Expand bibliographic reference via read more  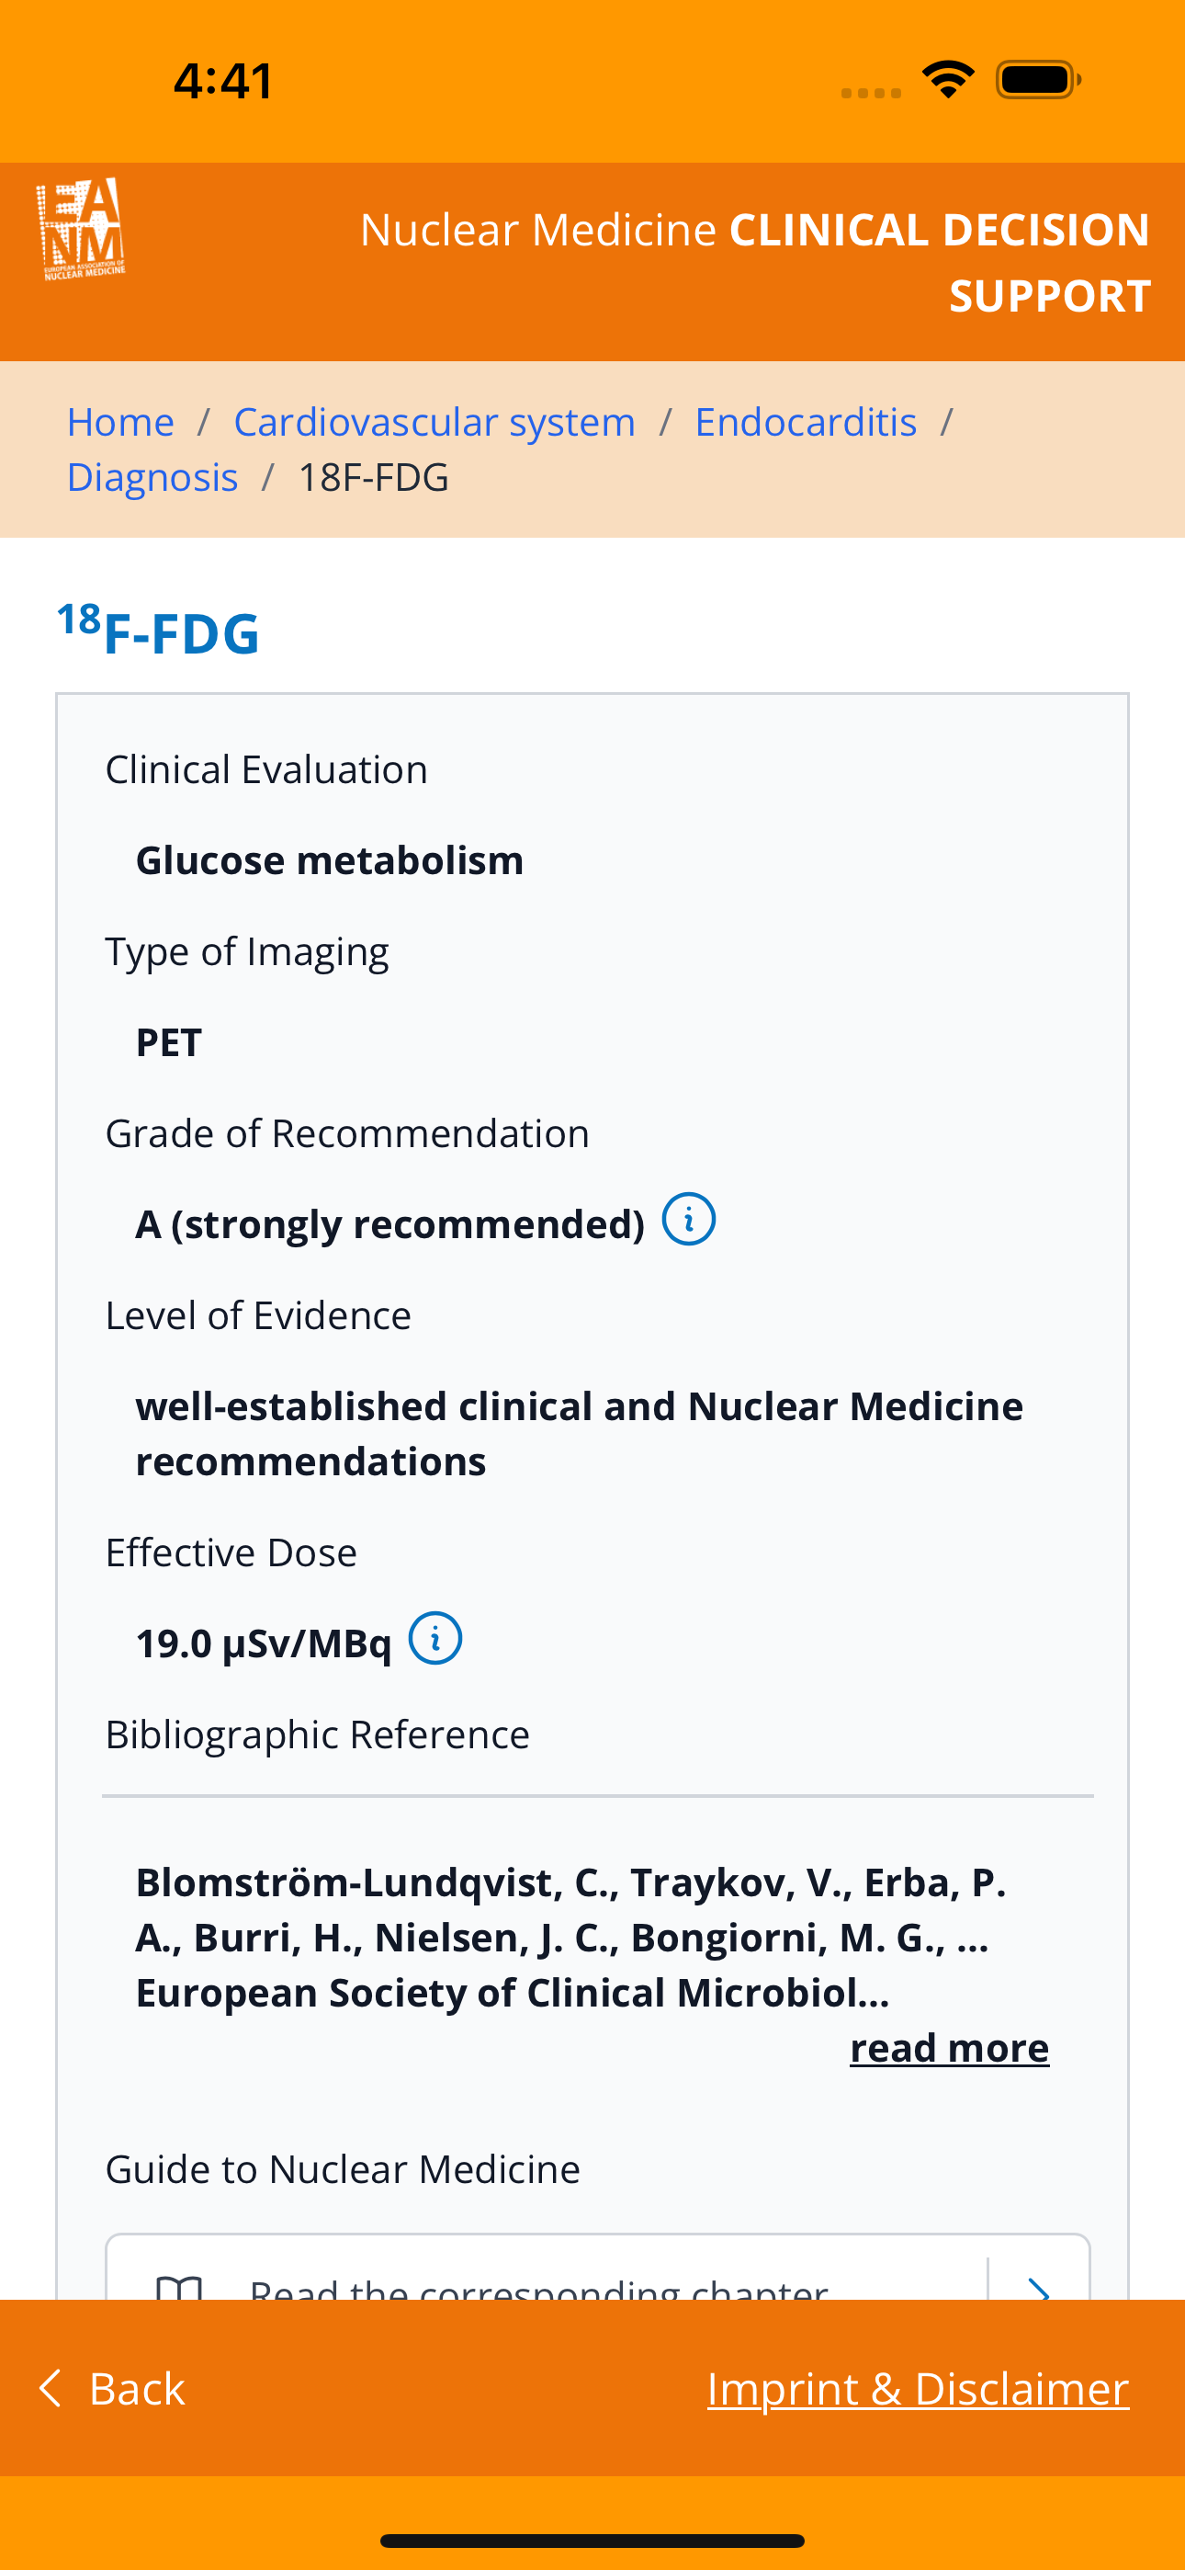pyautogui.click(x=949, y=2048)
